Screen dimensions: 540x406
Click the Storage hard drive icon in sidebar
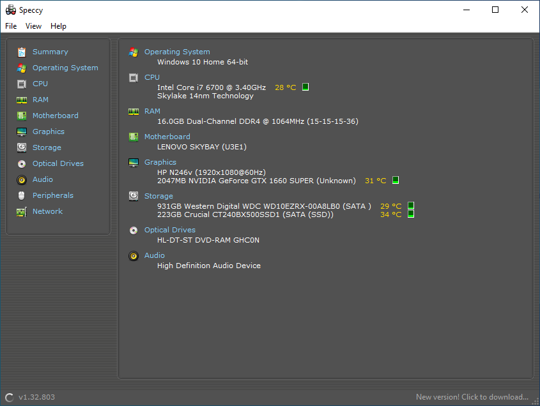click(22, 147)
